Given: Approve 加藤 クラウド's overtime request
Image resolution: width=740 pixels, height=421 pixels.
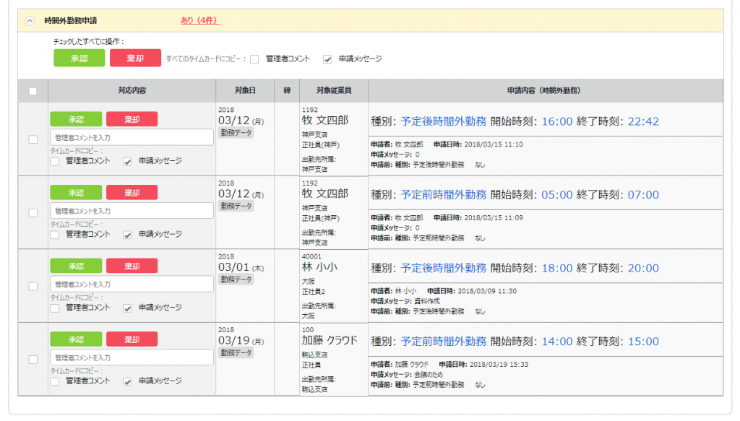Looking at the screenshot, I should pyautogui.click(x=76, y=339).
